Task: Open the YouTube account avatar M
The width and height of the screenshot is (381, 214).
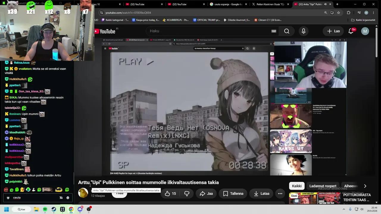Action: 365,31
